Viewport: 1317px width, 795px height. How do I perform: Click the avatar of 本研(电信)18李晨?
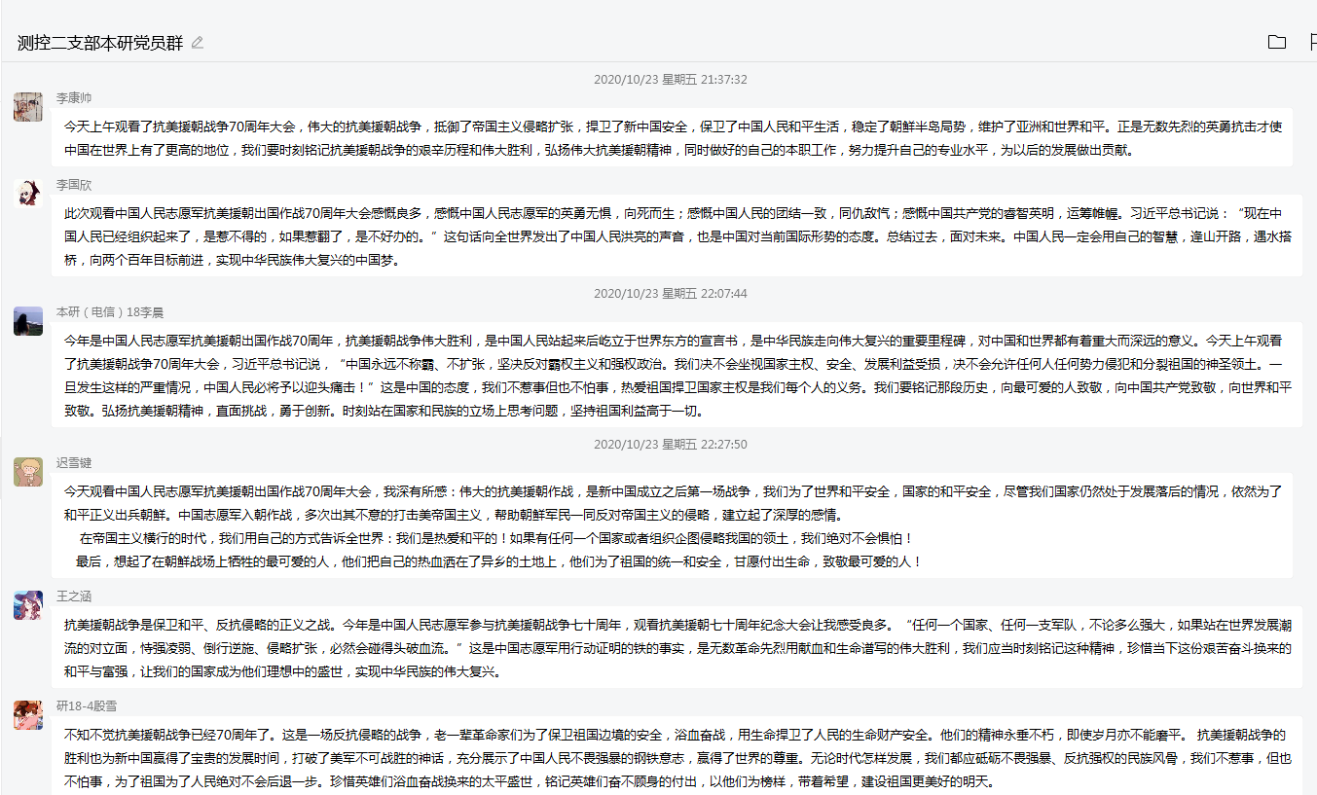coord(27,321)
